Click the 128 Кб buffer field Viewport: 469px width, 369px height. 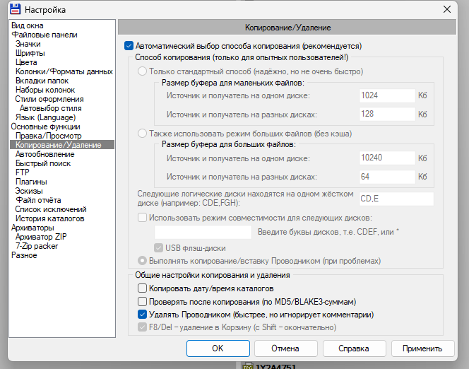click(x=387, y=114)
